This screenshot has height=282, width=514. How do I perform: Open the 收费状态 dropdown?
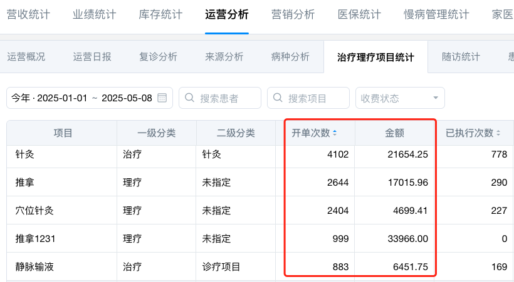pos(400,98)
